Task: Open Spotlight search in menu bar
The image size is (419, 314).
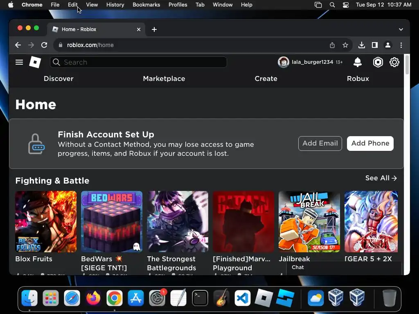Action: 332,5
